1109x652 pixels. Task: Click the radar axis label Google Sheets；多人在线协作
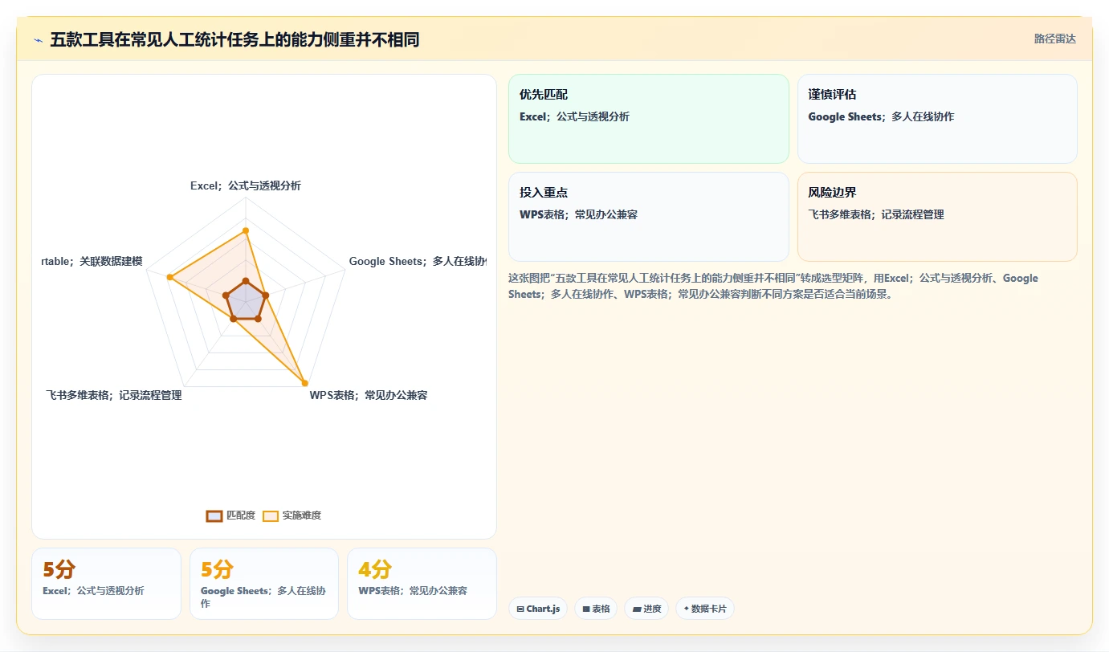tap(418, 261)
